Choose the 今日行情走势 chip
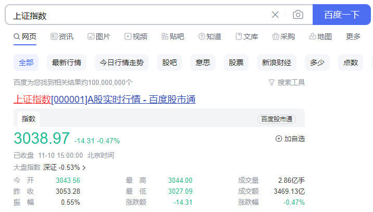This screenshot has height=212, width=373. [x=122, y=63]
